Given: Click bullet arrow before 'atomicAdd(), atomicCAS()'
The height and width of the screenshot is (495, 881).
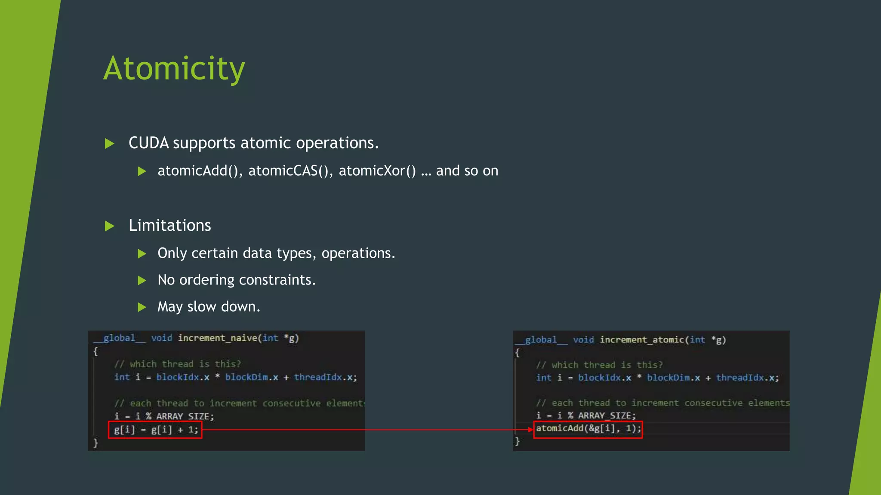Looking at the screenshot, I should (142, 171).
